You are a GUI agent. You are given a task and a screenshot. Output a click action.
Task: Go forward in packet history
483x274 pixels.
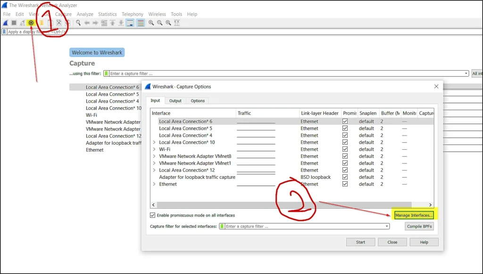tap(95, 23)
